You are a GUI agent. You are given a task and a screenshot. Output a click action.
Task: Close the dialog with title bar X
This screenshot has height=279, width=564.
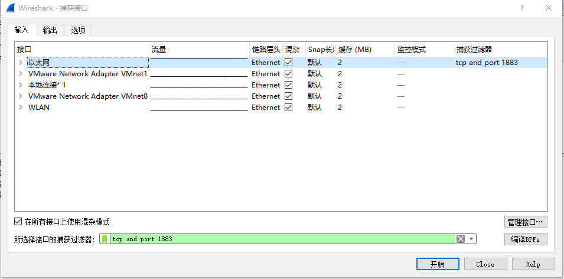pyautogui.click(x=549, y=8)
